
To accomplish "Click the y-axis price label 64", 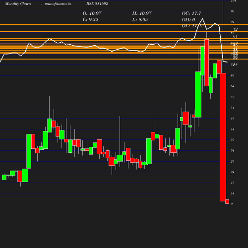I will coord(232,86).
